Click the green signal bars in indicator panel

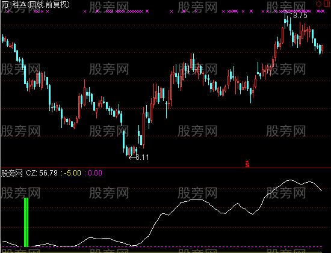[26, 222]
